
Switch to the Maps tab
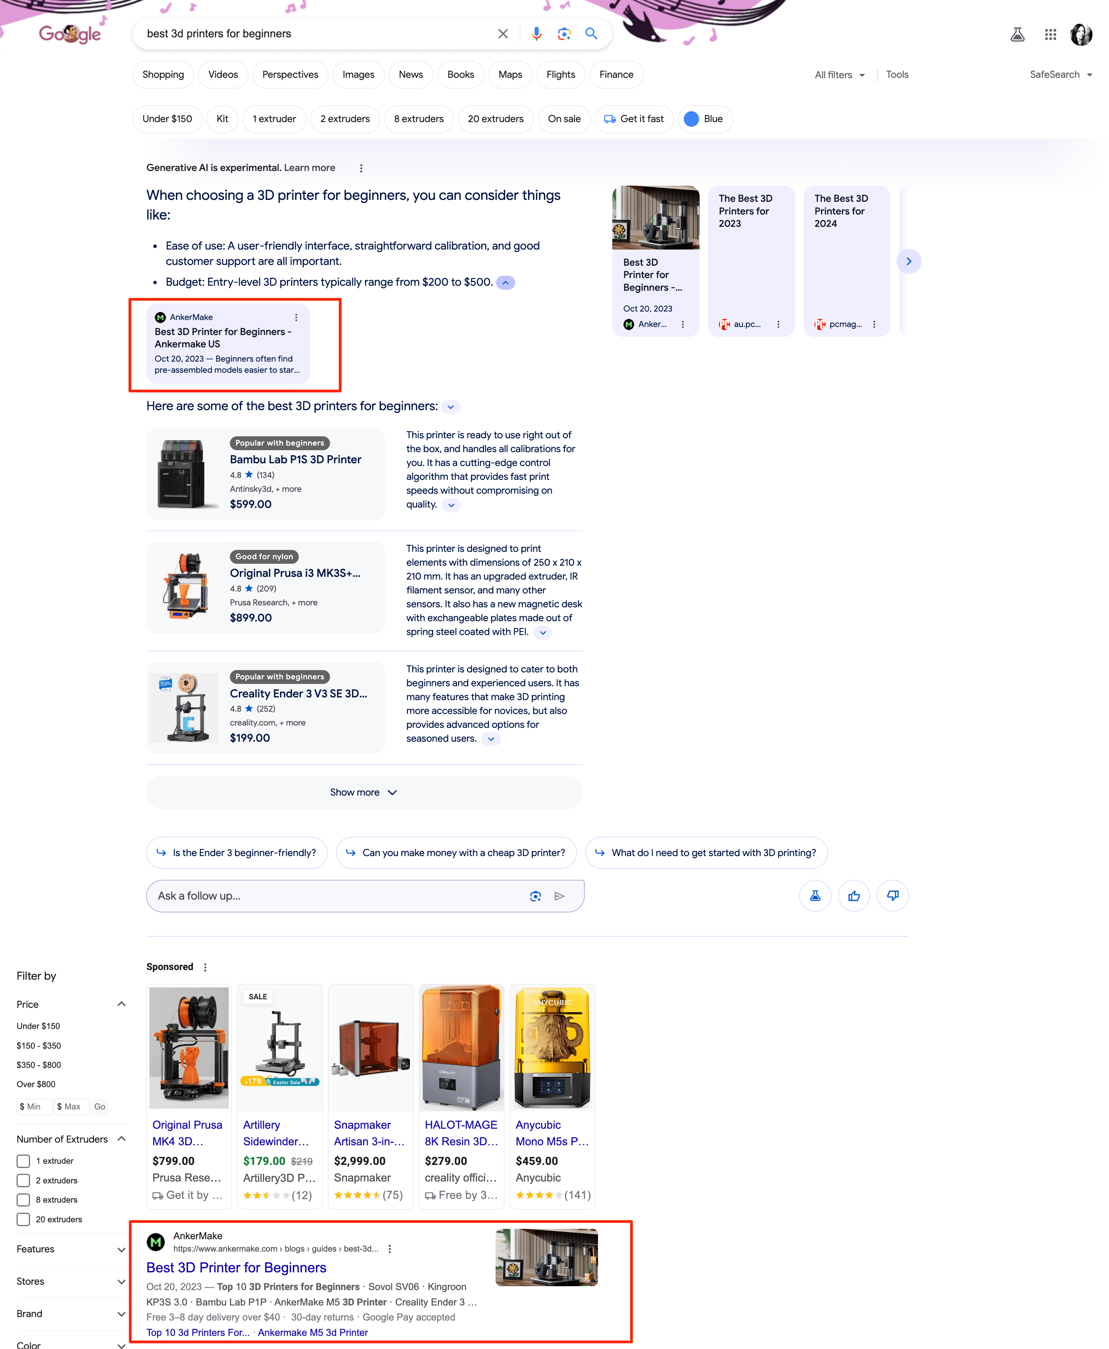510,75
